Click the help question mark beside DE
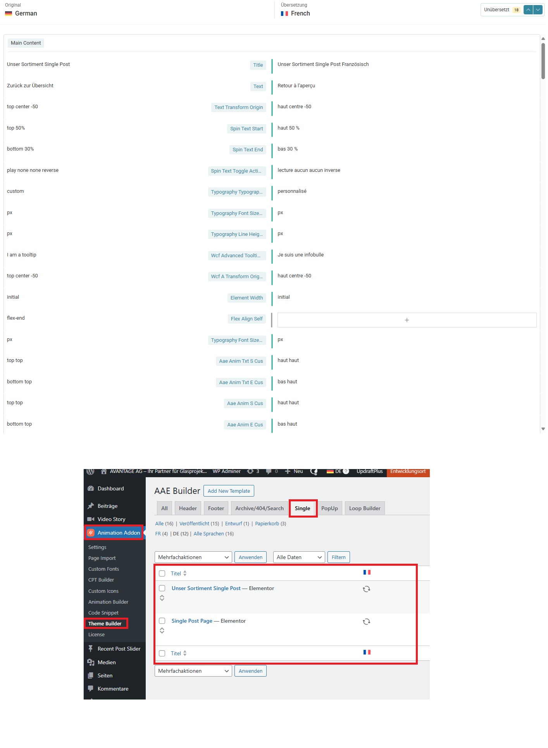This screenshot has width=548, height=748. tap(346, 471)
